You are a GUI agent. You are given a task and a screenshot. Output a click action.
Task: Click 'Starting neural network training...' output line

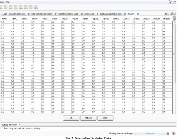[x=24, y=128]
